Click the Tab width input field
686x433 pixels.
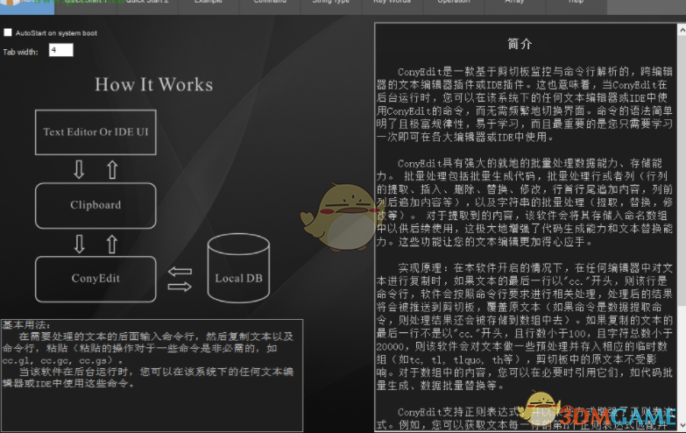point(60,50)
